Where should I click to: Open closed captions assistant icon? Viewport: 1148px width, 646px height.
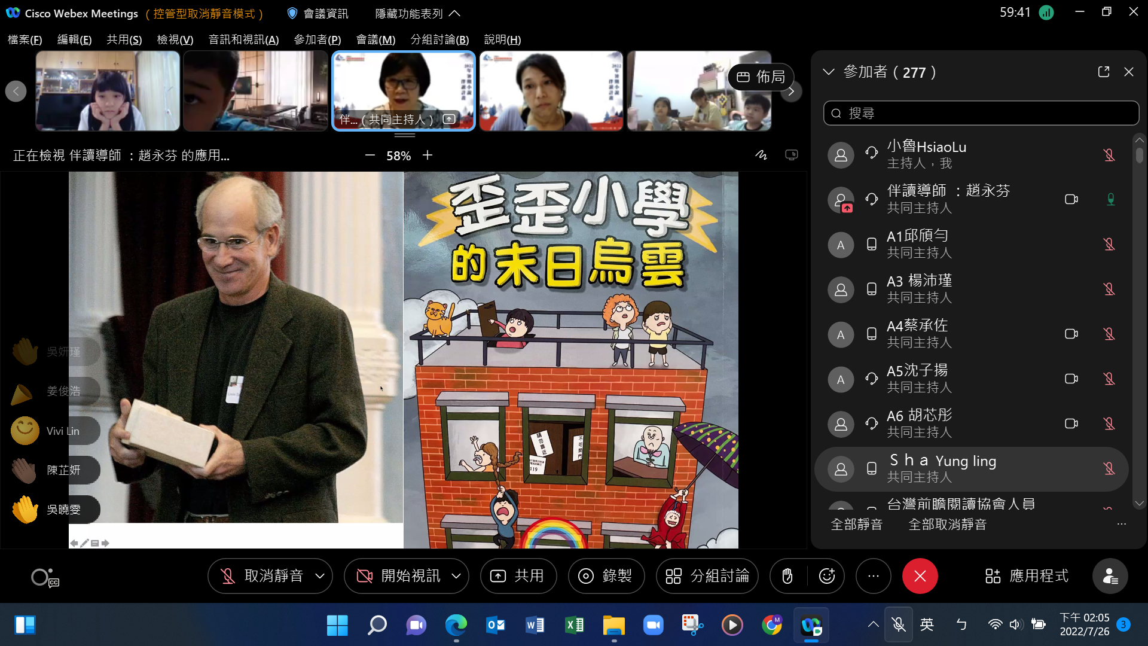click(x=45, y=577)
